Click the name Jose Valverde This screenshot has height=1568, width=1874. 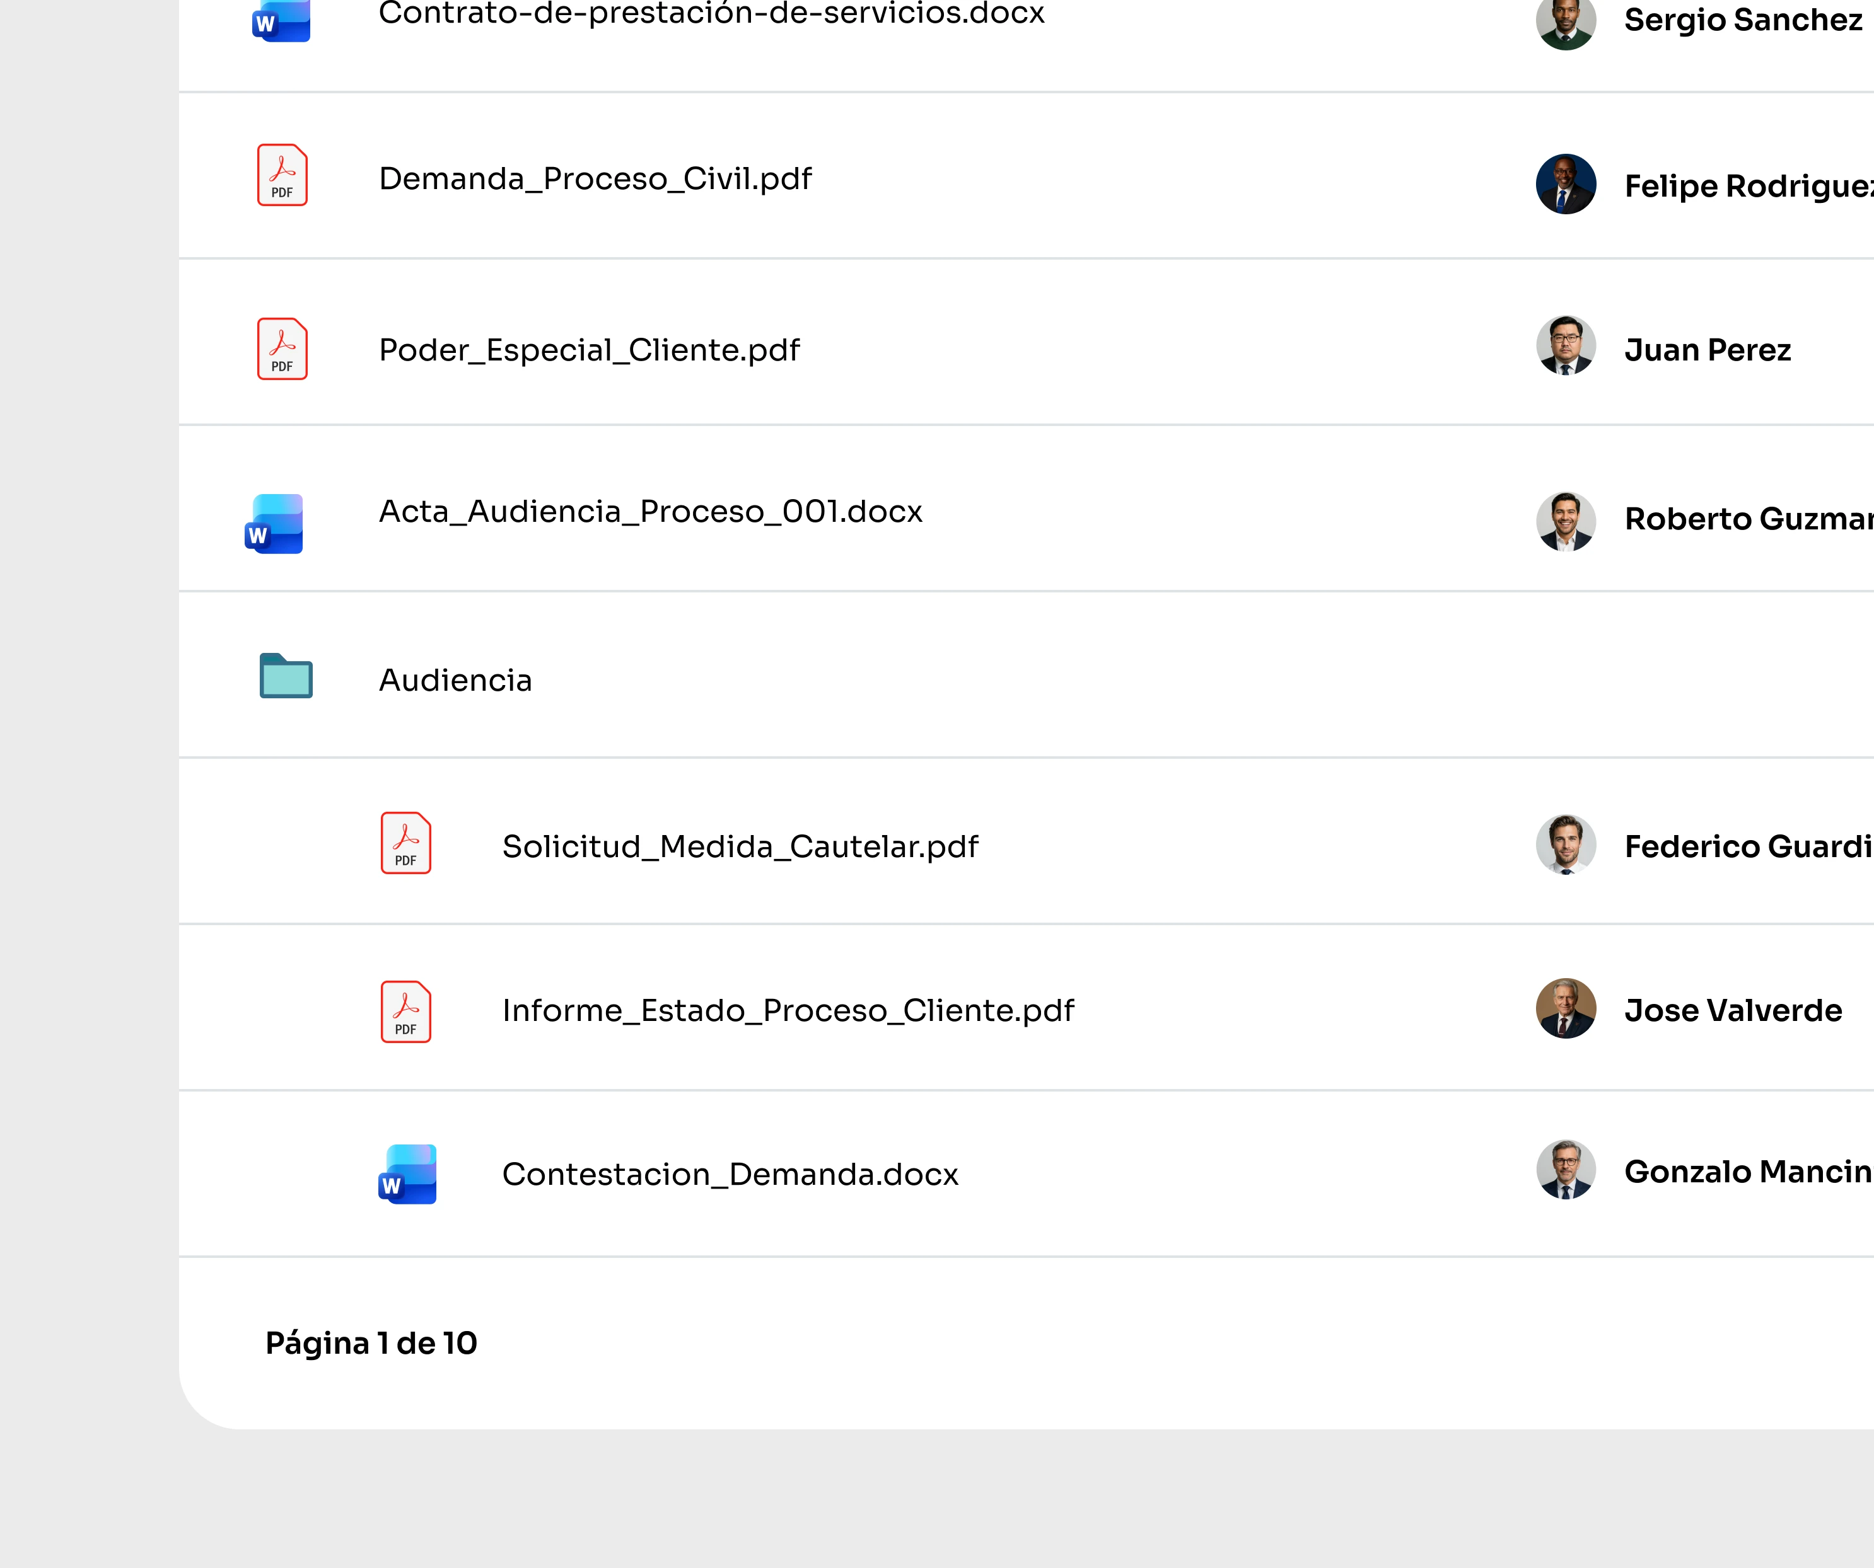click(1733, 1010)
